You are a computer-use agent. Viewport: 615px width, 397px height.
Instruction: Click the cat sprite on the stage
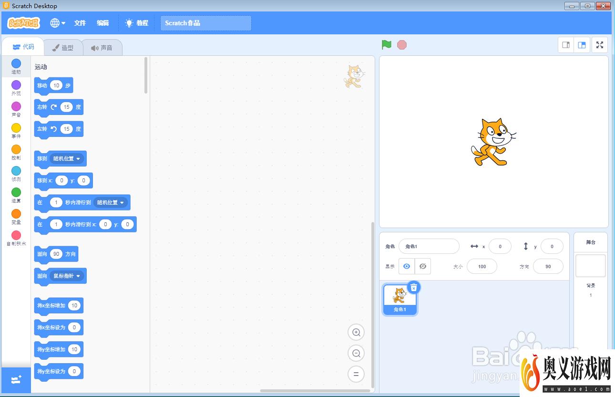point(493,142)
